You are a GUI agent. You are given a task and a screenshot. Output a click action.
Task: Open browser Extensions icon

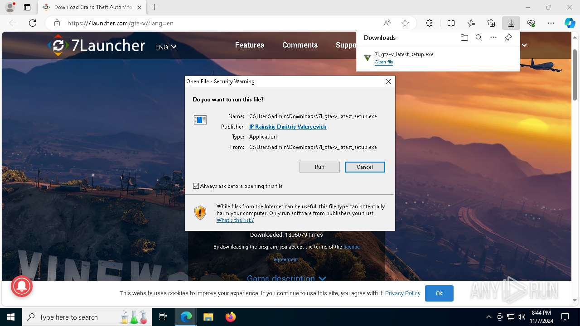[429, 23]
